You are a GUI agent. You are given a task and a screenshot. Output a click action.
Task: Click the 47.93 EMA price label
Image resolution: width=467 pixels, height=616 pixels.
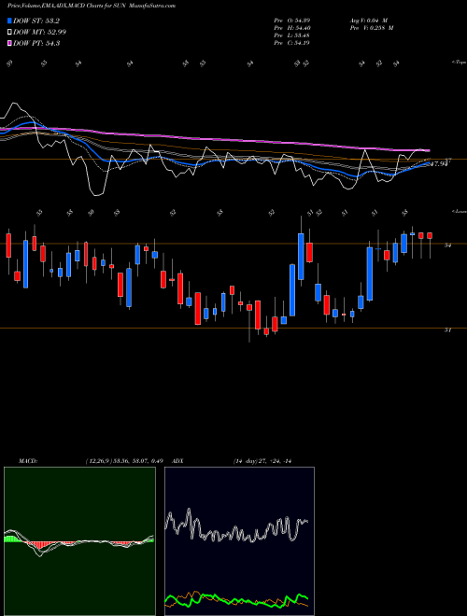pyautogui.click(x=440, y=163)
